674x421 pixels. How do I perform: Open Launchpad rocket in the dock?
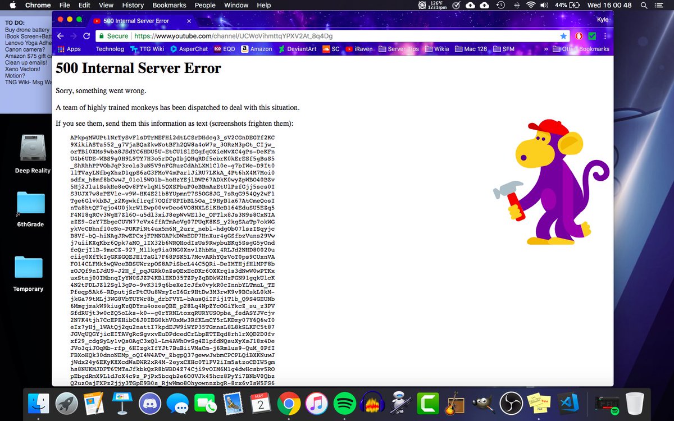[x=67, y=403]
